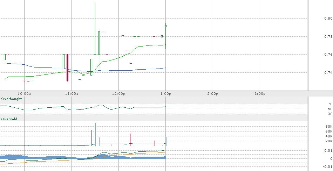Viewport: 333px width, 171px height.
Task: Select the 40K volume axis label
Action: click(329, 136)
